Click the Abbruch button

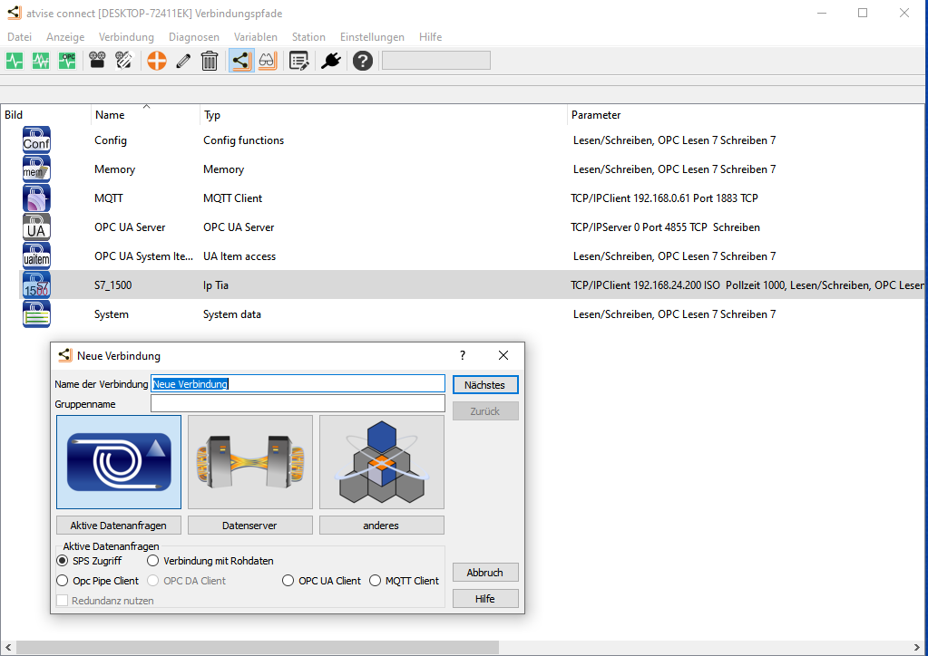tap(484, 573)
